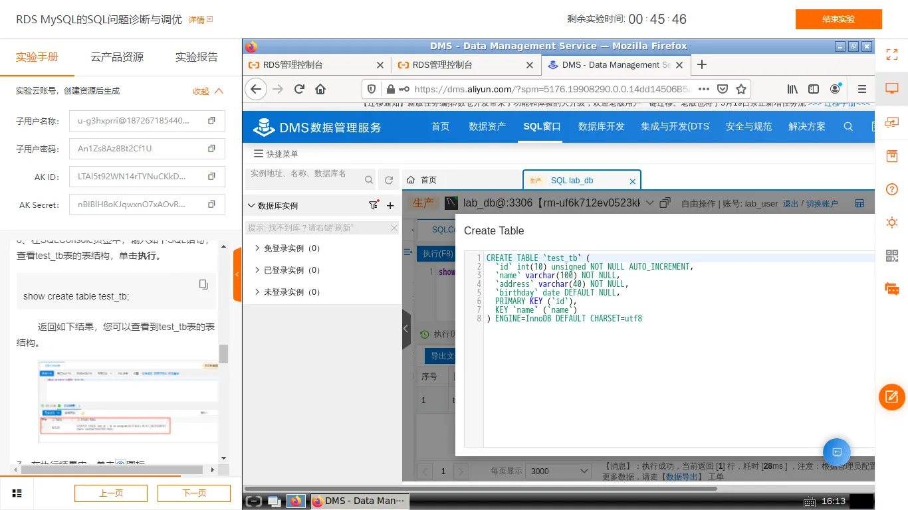Expand the 免登录实例 tree node
The height and width of the screenshot is (510, 908).
coord(258,248)
